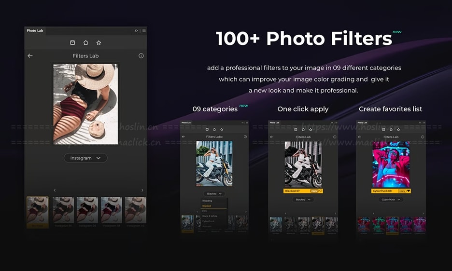Image resolution: width=452 pixels, height=271 pixels.
Task: Go back arrow in 09 categories panel
Action: (184, 137)
